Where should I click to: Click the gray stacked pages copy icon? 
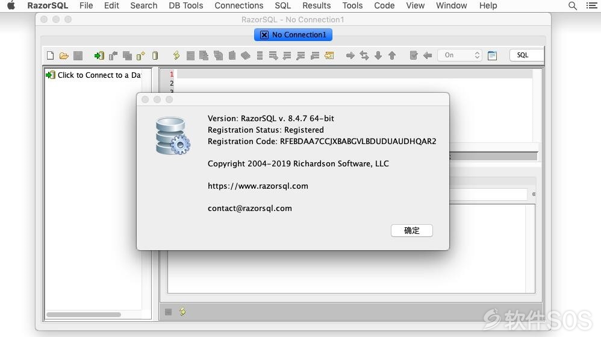click(218, 55)
